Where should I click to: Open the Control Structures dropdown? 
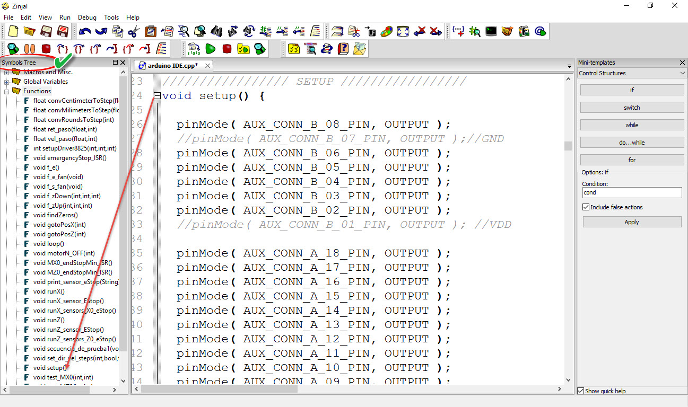point(632,73)
